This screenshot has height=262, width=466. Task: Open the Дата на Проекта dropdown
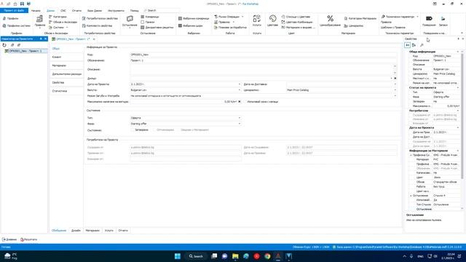[240, 84]
